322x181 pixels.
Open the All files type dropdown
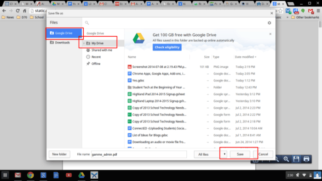pyautogui.click(x=211, y=154)
